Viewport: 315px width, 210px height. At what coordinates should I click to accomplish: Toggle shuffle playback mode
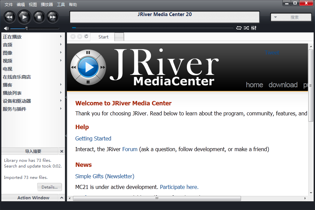pyautogui.click(x=246, y=28)
